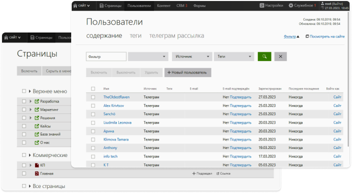Click the Кейсы page link icon

[37, 126]
